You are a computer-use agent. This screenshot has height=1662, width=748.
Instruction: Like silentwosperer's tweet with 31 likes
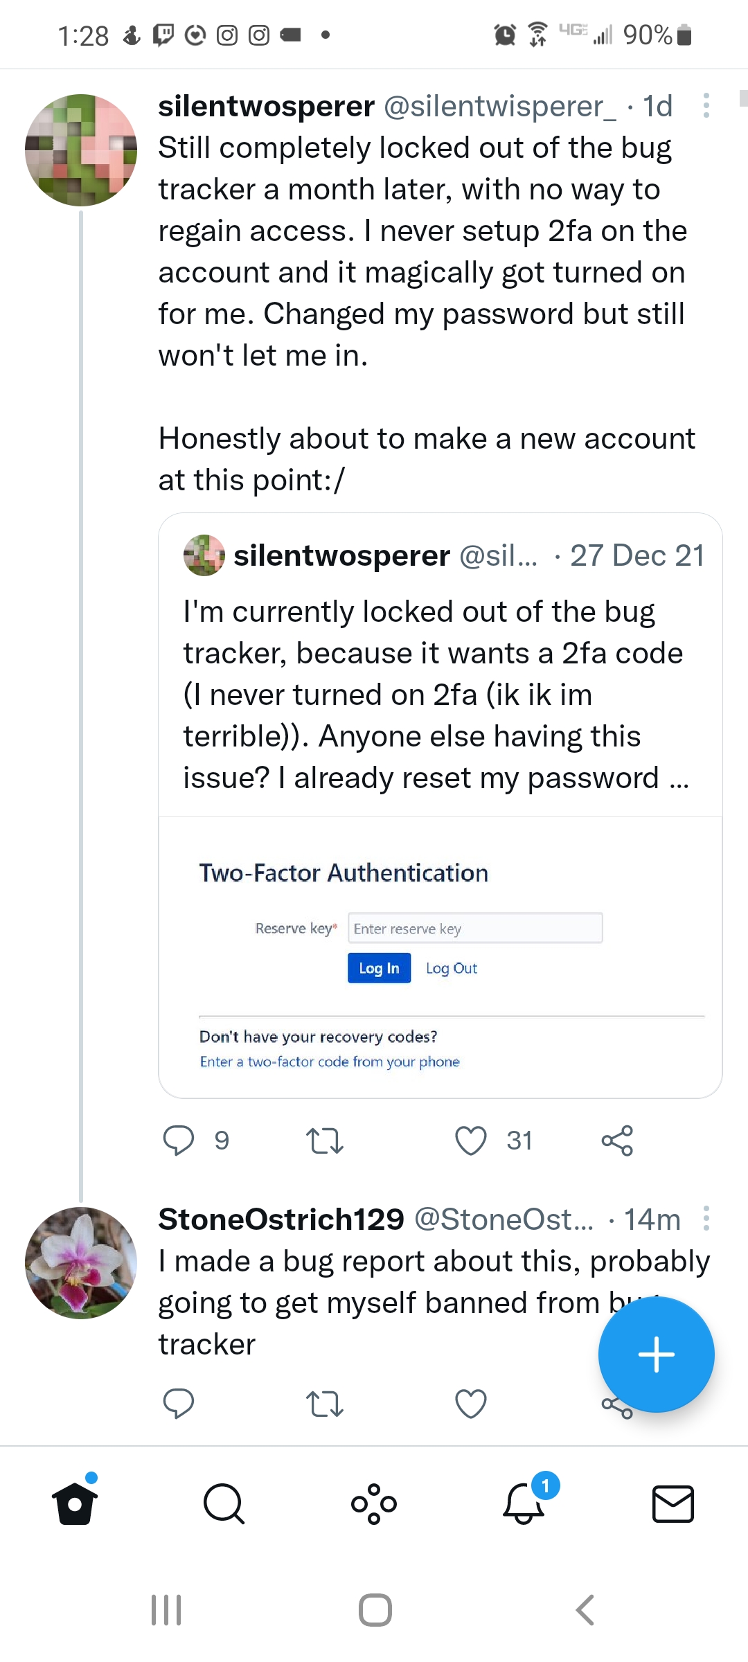tap(471, 1141)
